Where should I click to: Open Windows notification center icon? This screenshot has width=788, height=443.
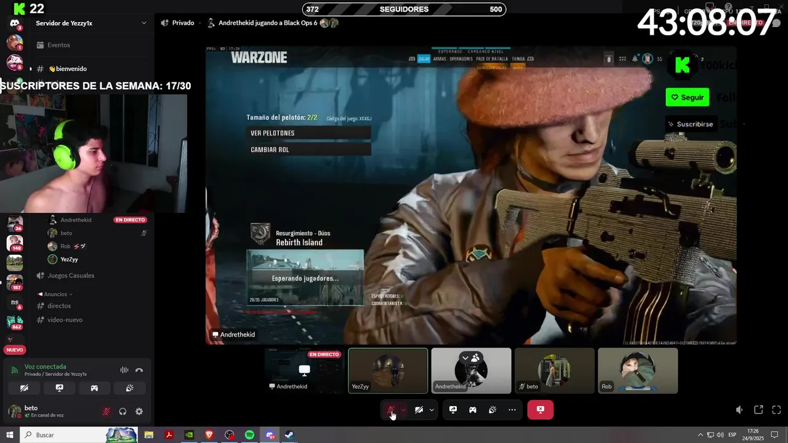[775, 435]
